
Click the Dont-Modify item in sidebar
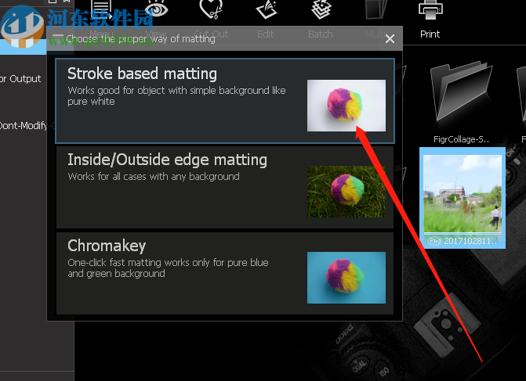pyautogui.click(x=25, y=126)
